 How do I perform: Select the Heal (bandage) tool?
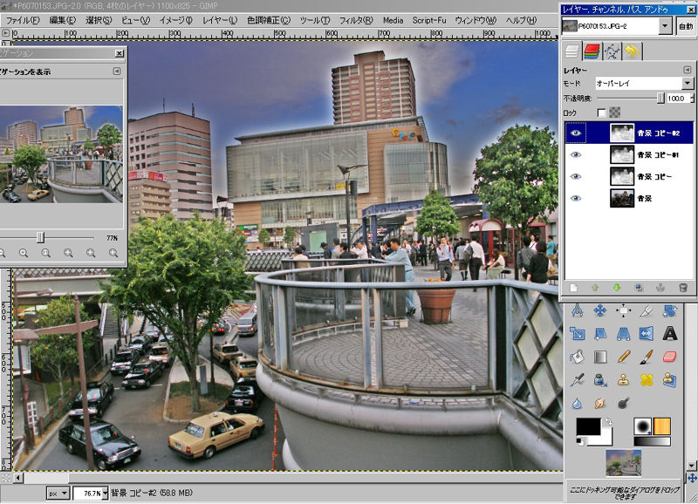point(647,380)
